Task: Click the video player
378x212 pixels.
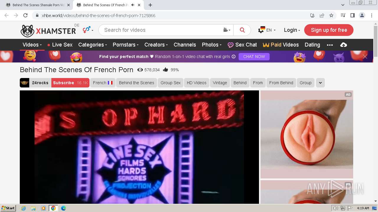Action: [x=139, y=147]
